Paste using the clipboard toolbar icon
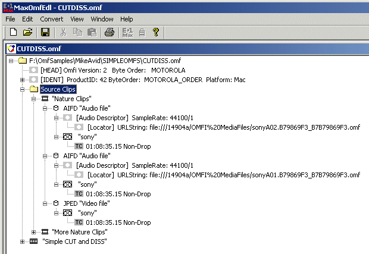Image resolution: width=369 pixels, height=254 pixels. tap(92, 32)
